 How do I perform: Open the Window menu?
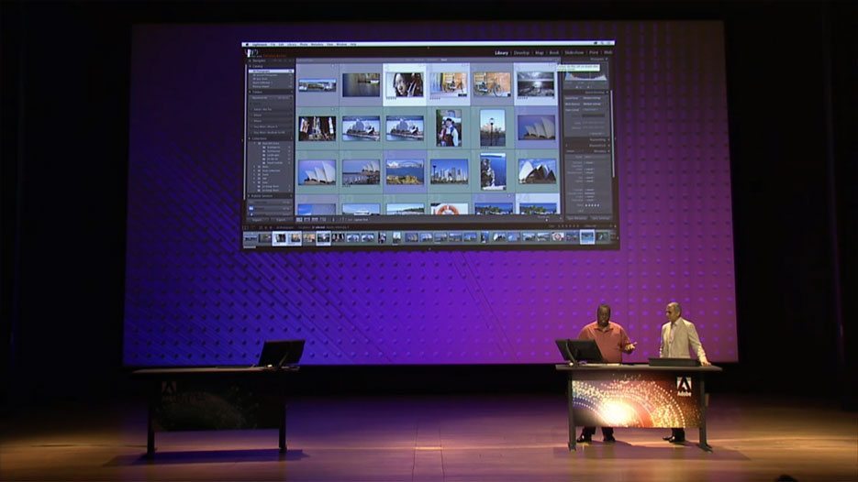[x=342, y=44]
